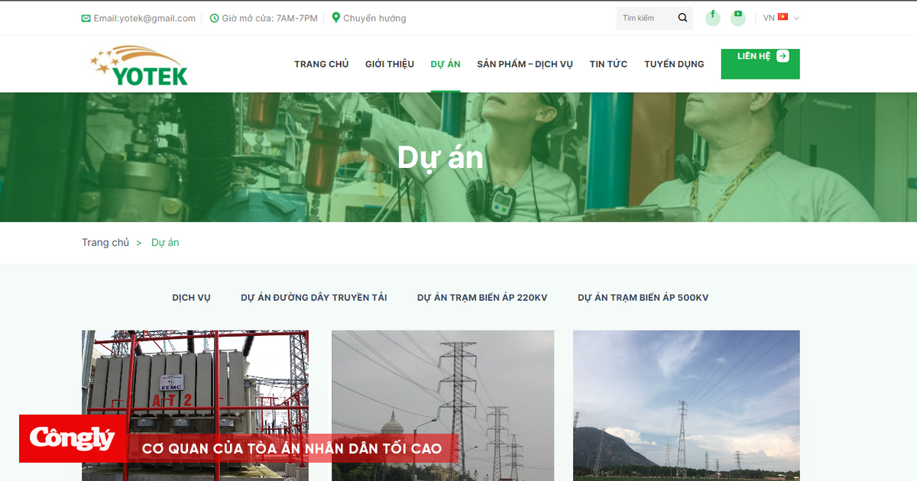The width and height of the screenshot is (917, 481).
Task: Open the DỰ ÁN menu item
Action: [446, 64]
